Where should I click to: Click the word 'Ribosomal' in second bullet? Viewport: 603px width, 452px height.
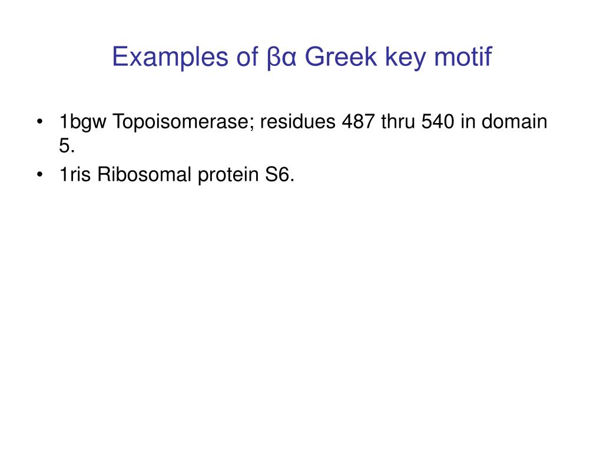pyautogui.click(x=144, y=174)
